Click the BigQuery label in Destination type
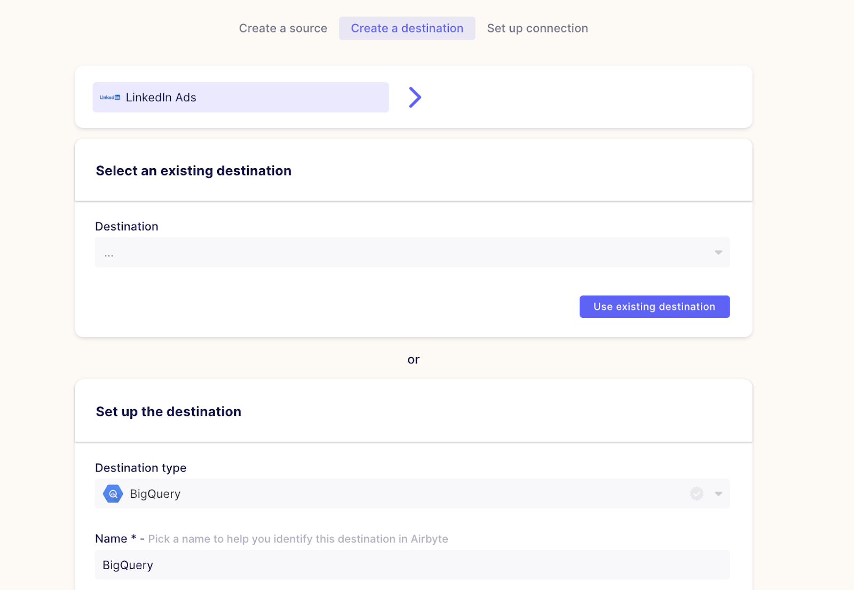Viewport: 854px width, 590px height. [155, 493]
